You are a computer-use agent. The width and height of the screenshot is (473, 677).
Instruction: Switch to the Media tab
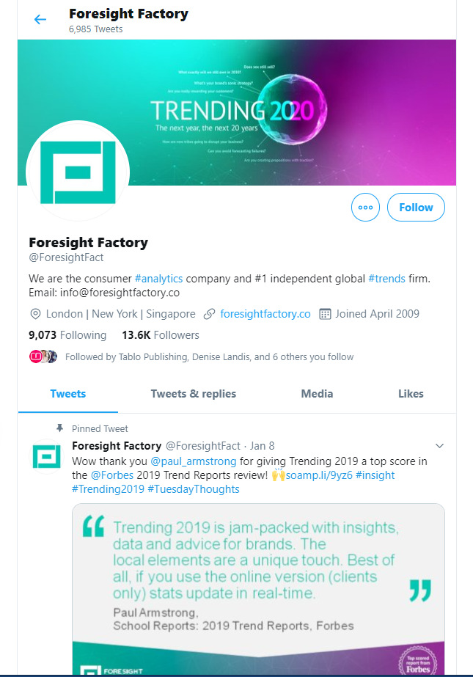pos(316,394)
